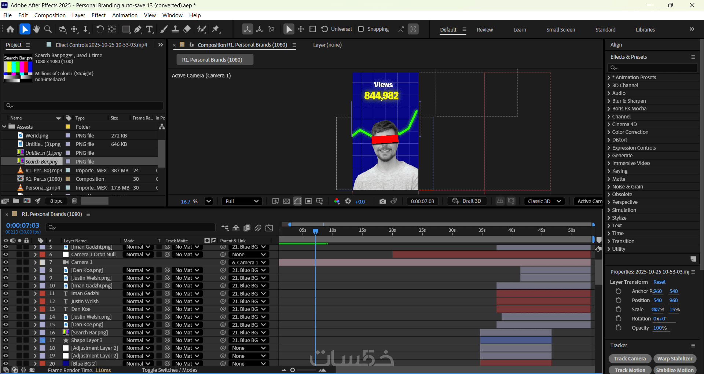
Task: Enable the Snapping checkbox
Action: (x=361, y=29)
